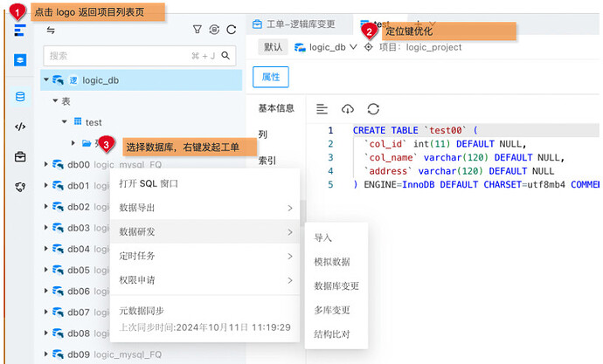Expand 数据导出 submenu arrow

click(x=290, y=208)
